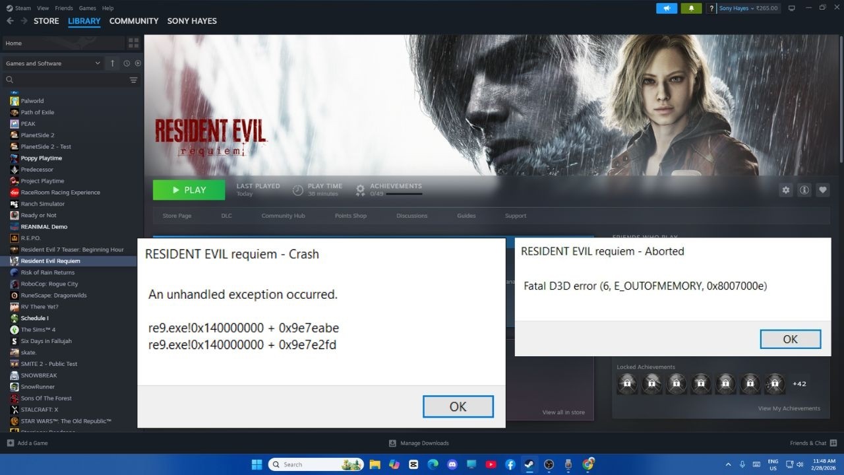
Task: Open the Store Page link
Action: (x=177, y=216)
